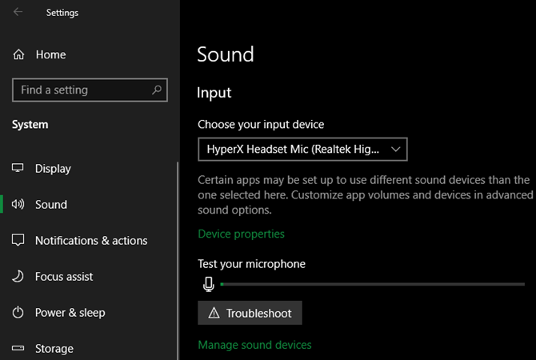Click the Notifications & actions icon
This screenshot has width=536, height=360.
[x=18, y=241]
